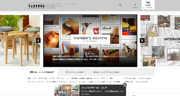Open the ラグ・マット・カーペット category link
This screenshot has height=96, width=180.
pyautogui.click(x=36, y=82)
